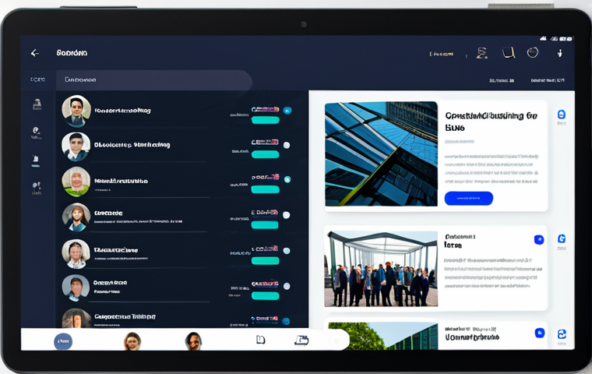Click the blue badge on the group photo card

coord(539,240)
